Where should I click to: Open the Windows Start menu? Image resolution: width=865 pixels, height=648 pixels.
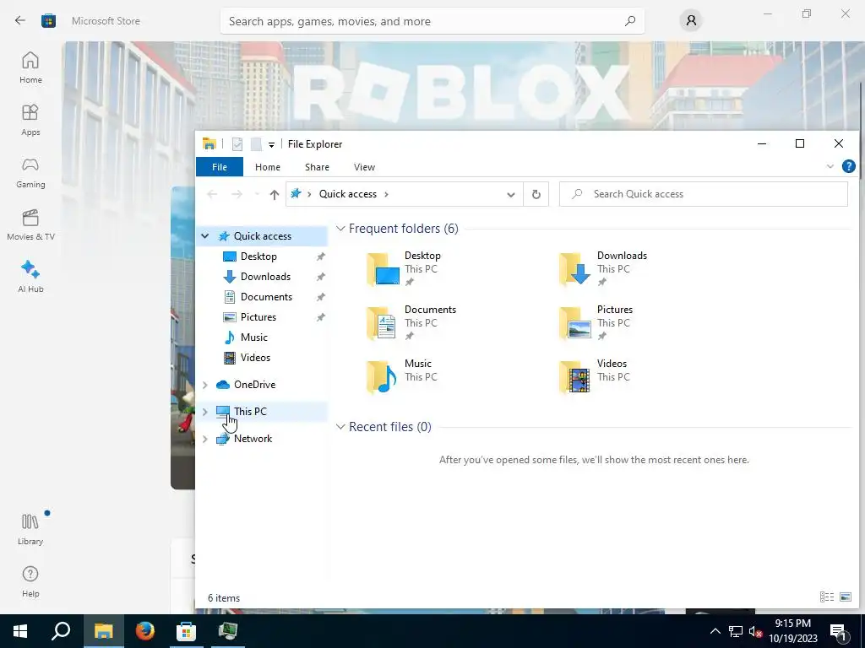(x=20, y=631)
